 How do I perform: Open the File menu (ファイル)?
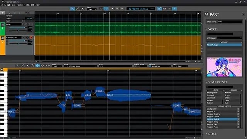pos(3,5)
